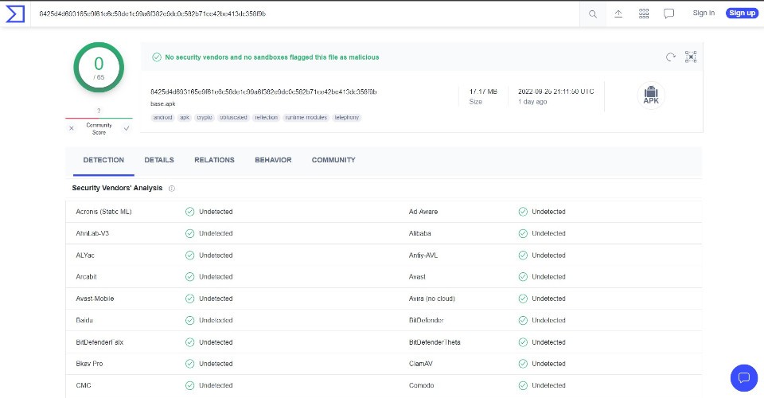
Task: Click the Sign up button
Action: [742, 14]
